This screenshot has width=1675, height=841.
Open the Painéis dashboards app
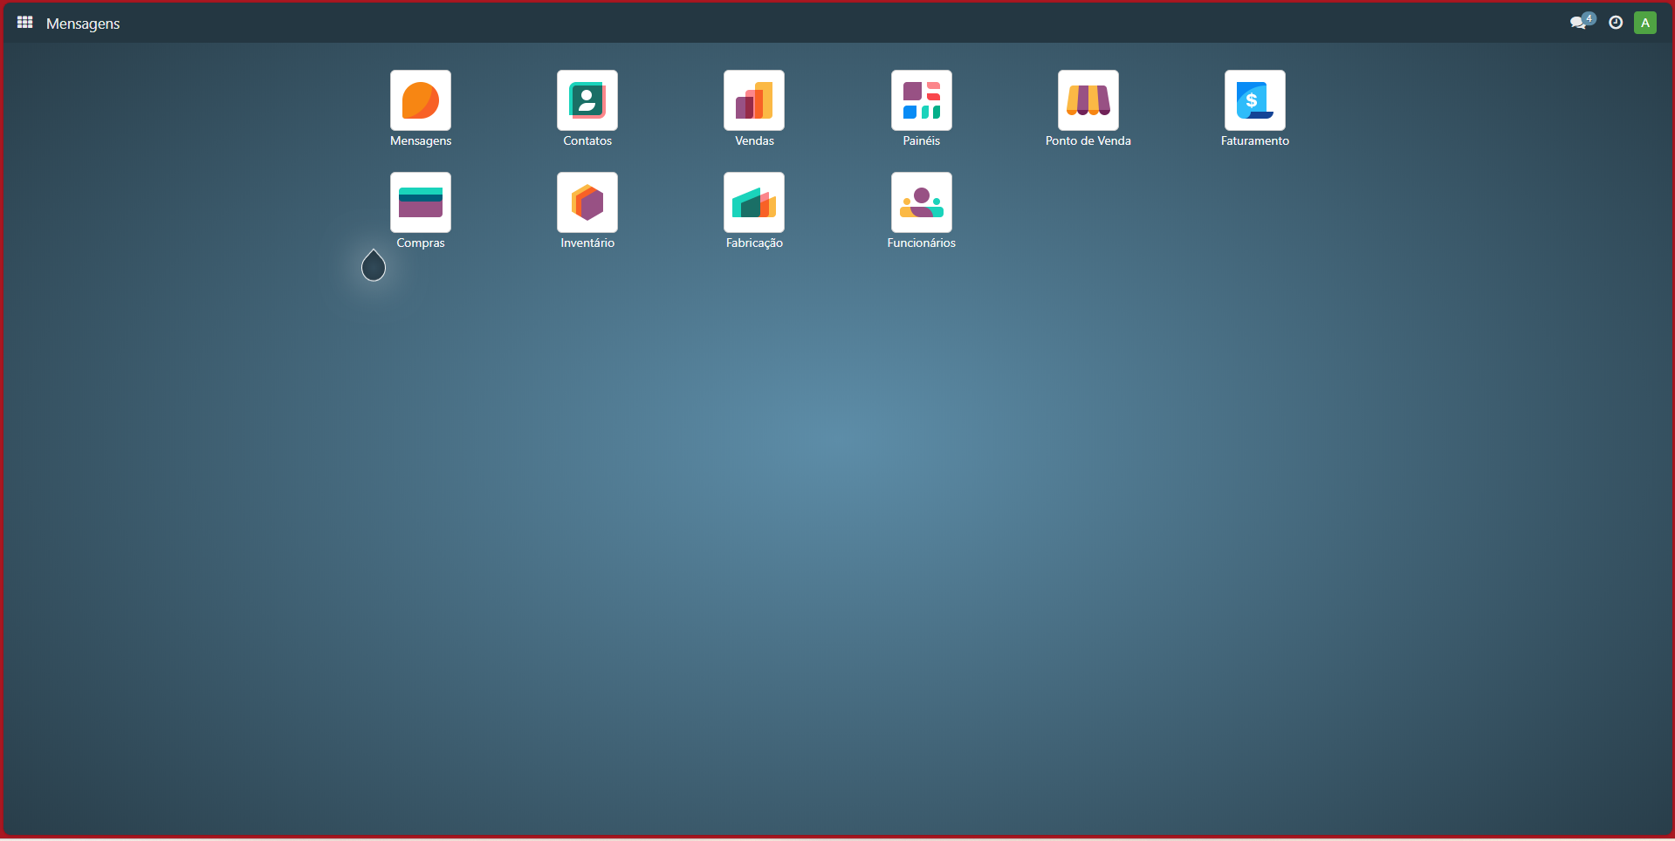coord(921,100)
